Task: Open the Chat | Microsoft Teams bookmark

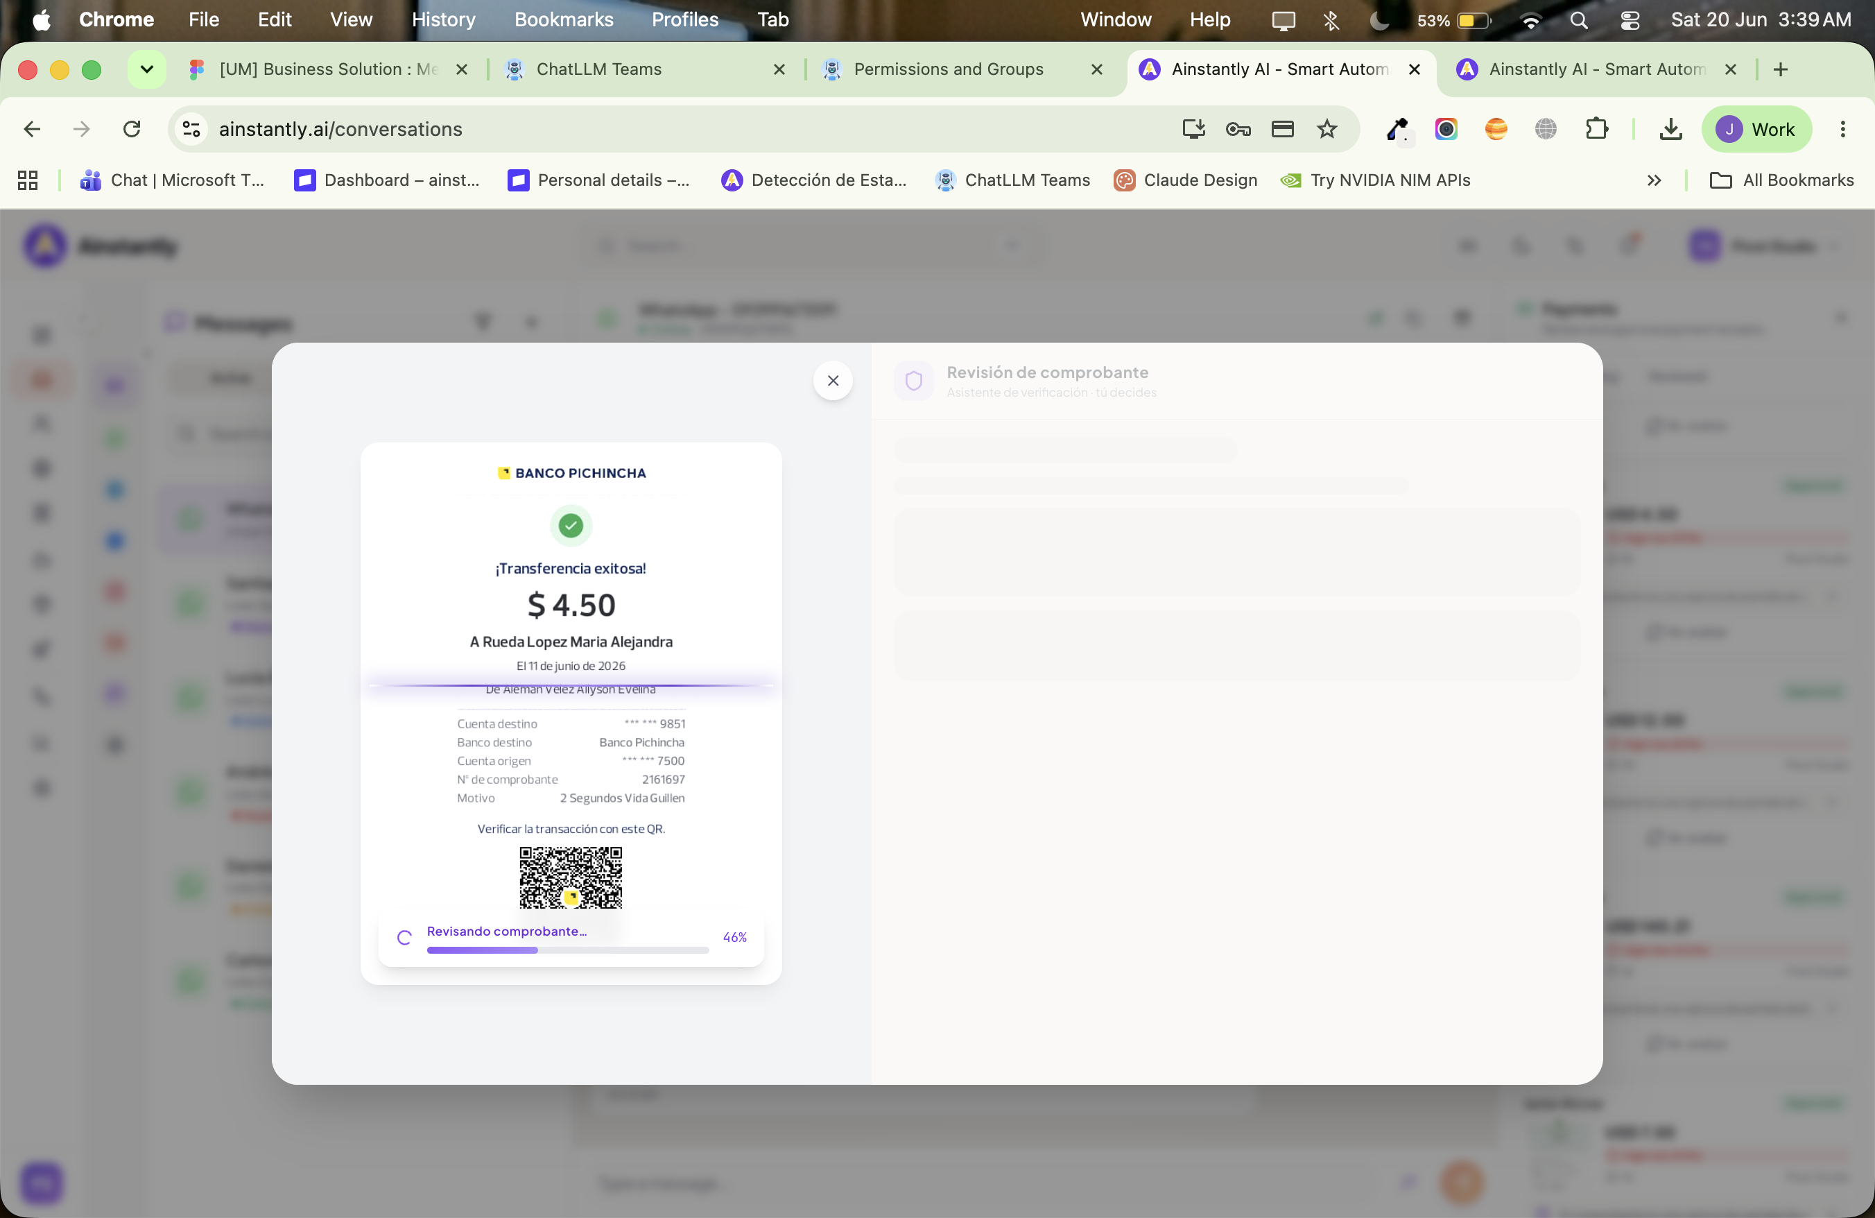Action: (173, 180)
